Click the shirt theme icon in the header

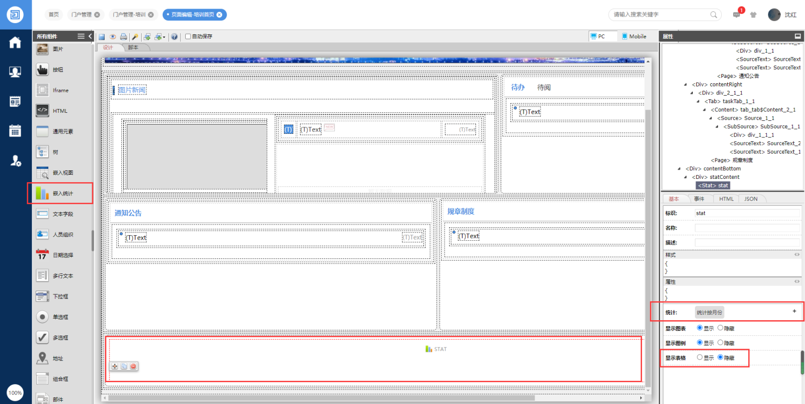pos(753,15)
